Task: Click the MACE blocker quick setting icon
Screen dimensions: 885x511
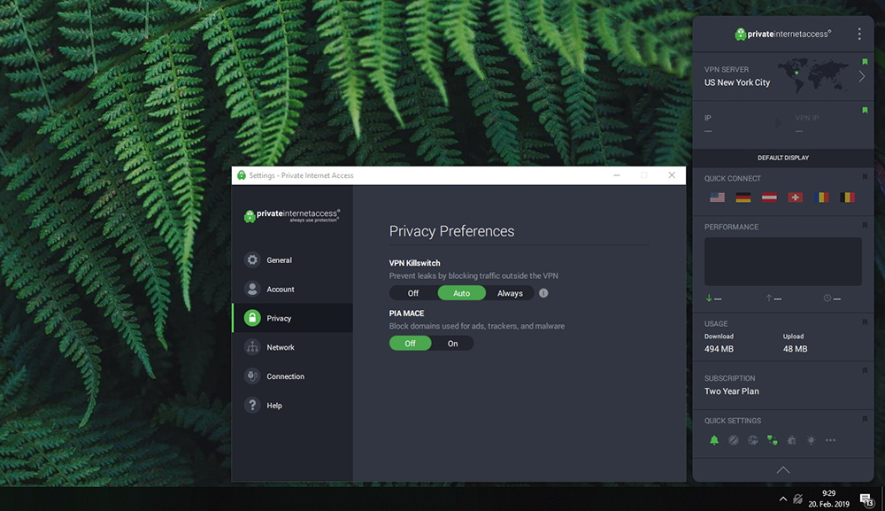Action: tap(733, 440)
